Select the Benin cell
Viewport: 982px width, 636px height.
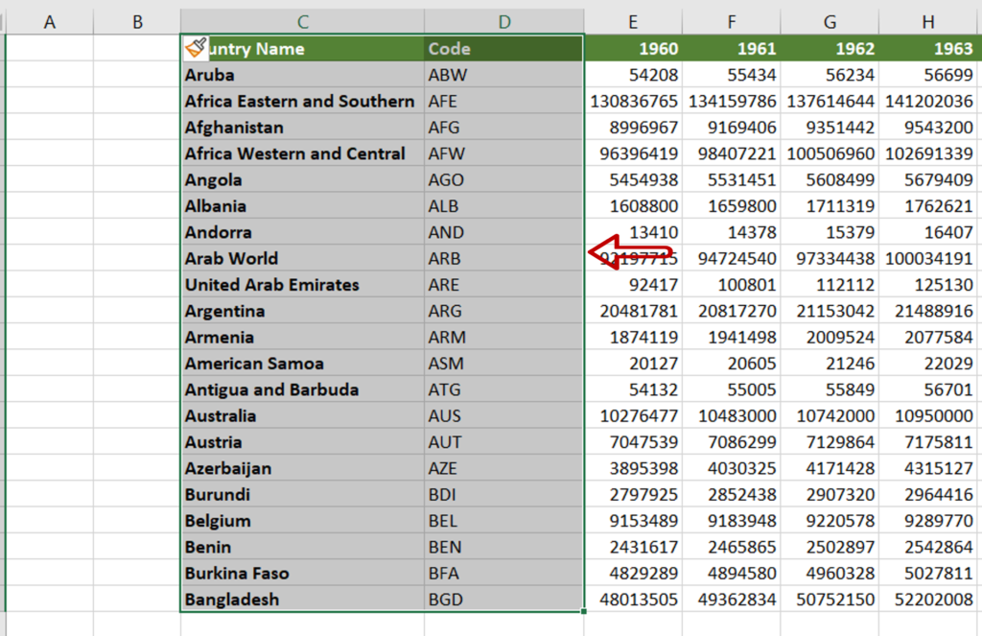click(x=302, y=547)
